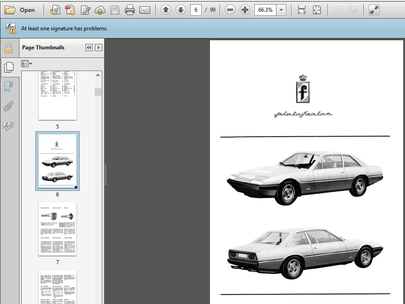Click the Highlight text tool icon

[x=353, y=10]
